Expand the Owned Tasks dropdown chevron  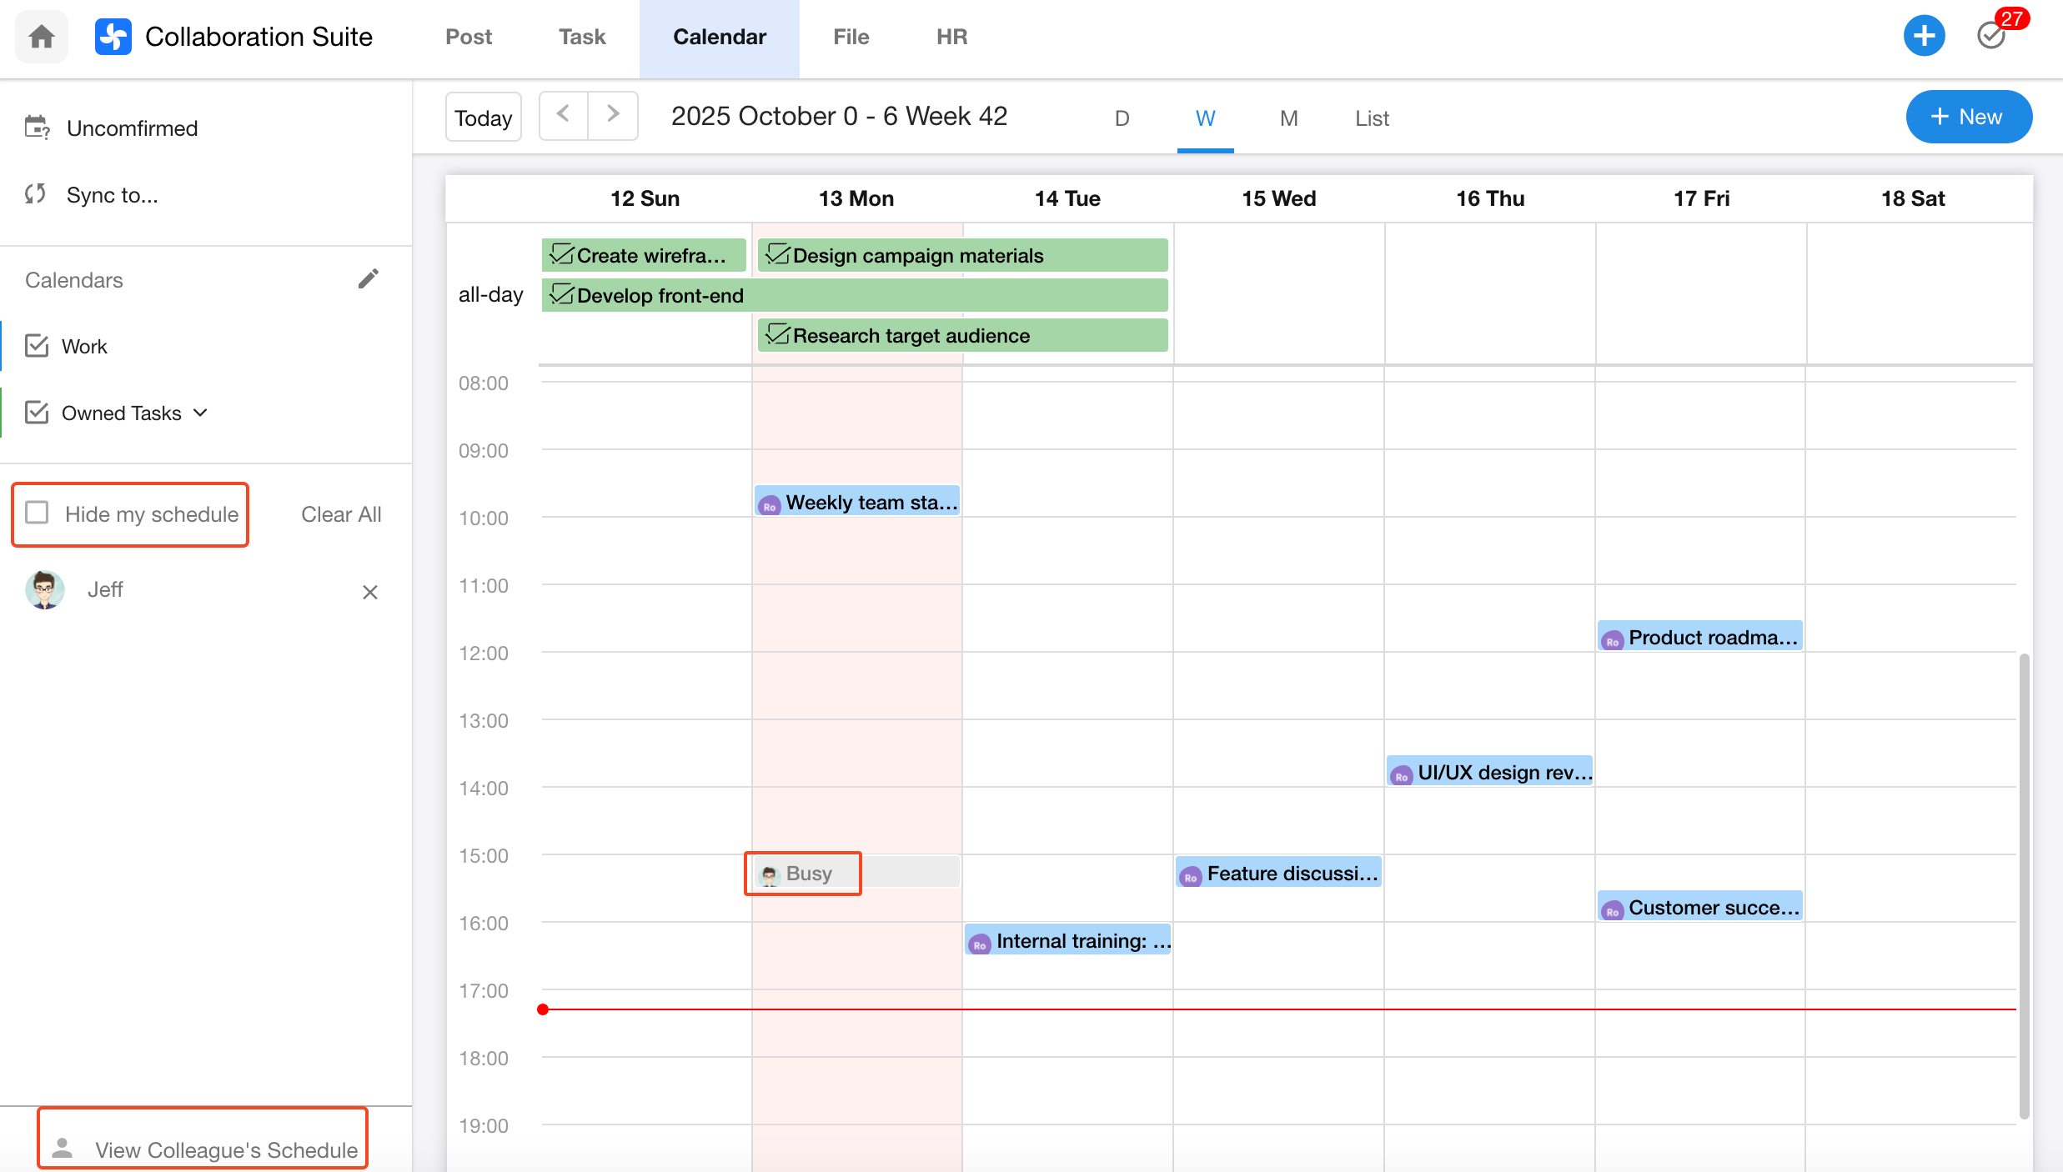click(x=200, y=413)
